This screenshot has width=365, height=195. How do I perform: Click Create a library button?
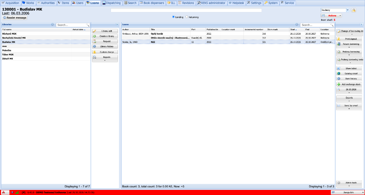pos(105,36)
